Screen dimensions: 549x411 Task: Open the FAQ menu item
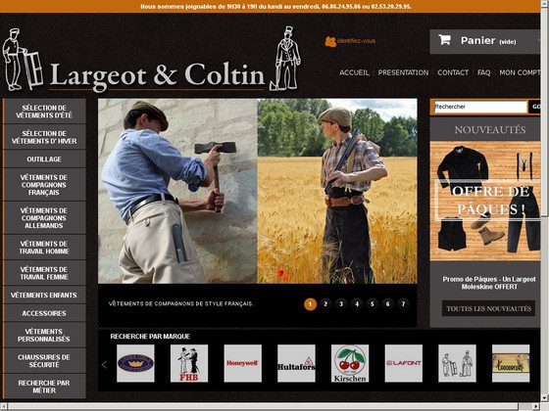[x=484, y=72]
